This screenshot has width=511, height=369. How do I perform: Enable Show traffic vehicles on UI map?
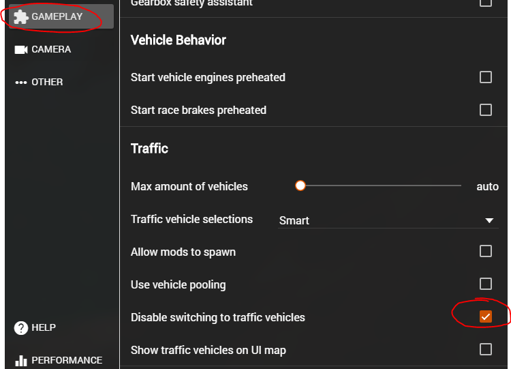[486, 349]
